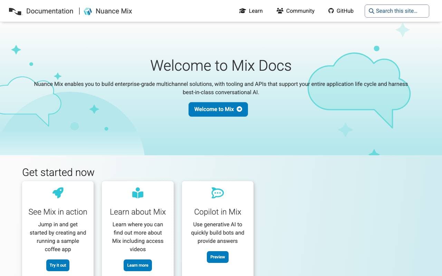Image resolution: width=442 pixels, height=276 pixels.
Task: Click the 'Learn where you can find out' description
Action: 138,237
